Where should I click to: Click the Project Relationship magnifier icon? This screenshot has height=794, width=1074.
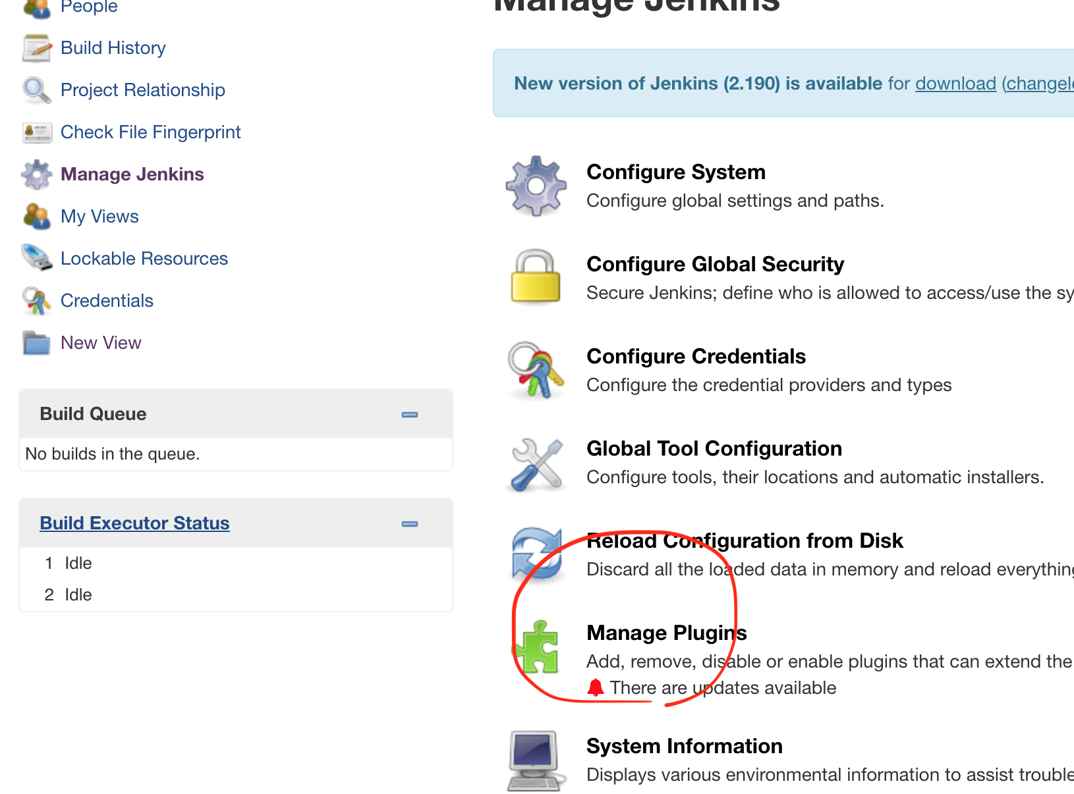[x=37, y=90]
